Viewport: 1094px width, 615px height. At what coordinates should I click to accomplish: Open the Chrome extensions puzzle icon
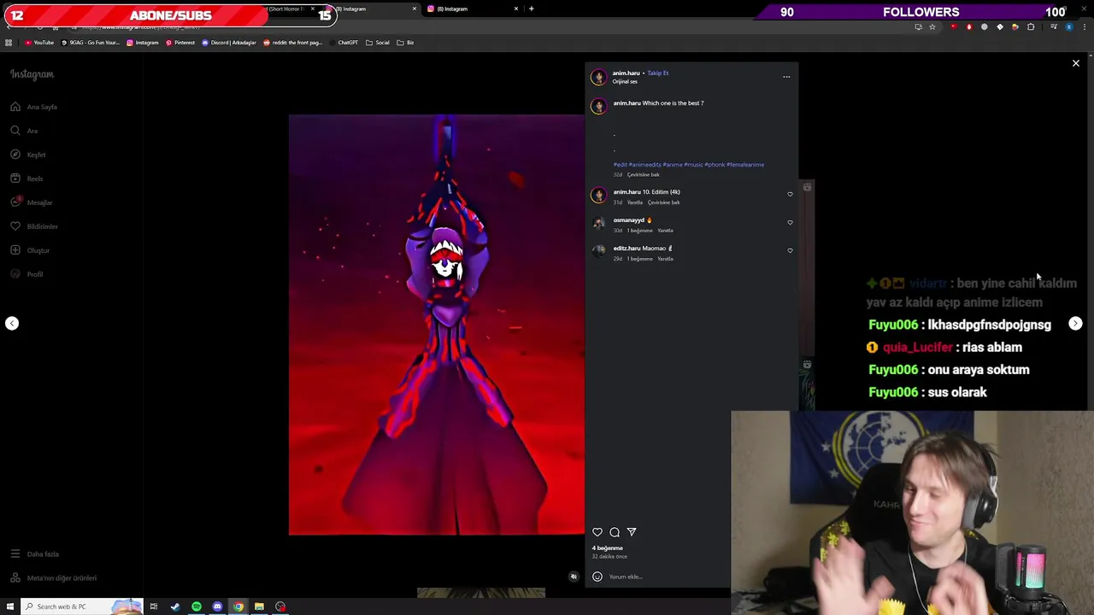pyautogui.click(x=1031, y=27)
